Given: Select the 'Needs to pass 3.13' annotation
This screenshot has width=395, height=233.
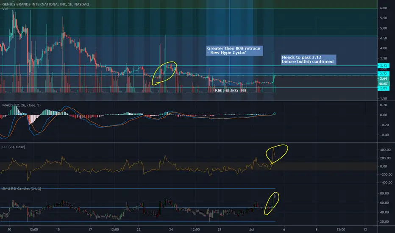Looking at the screenshot, I should click(309, 59).
